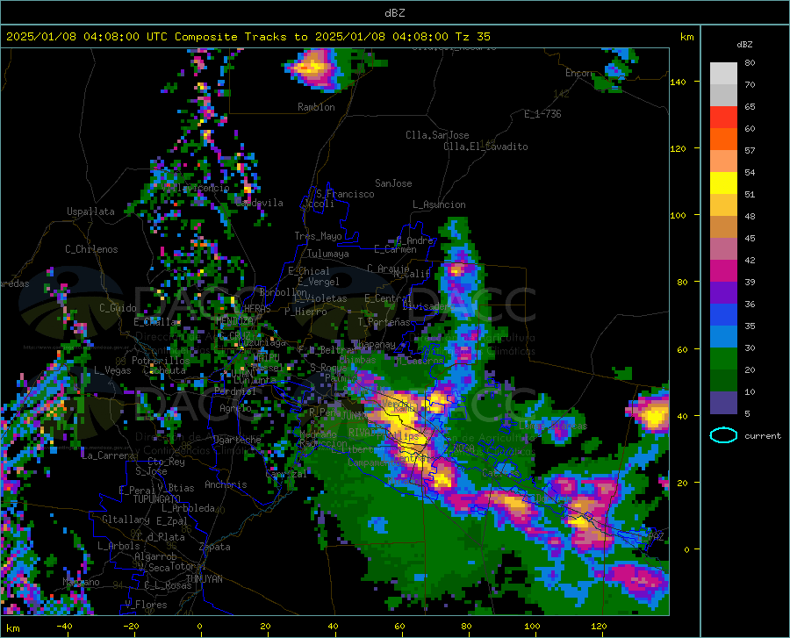Select the 'E_Vergel' map label

pyautogui.click(x=319, y=282)
